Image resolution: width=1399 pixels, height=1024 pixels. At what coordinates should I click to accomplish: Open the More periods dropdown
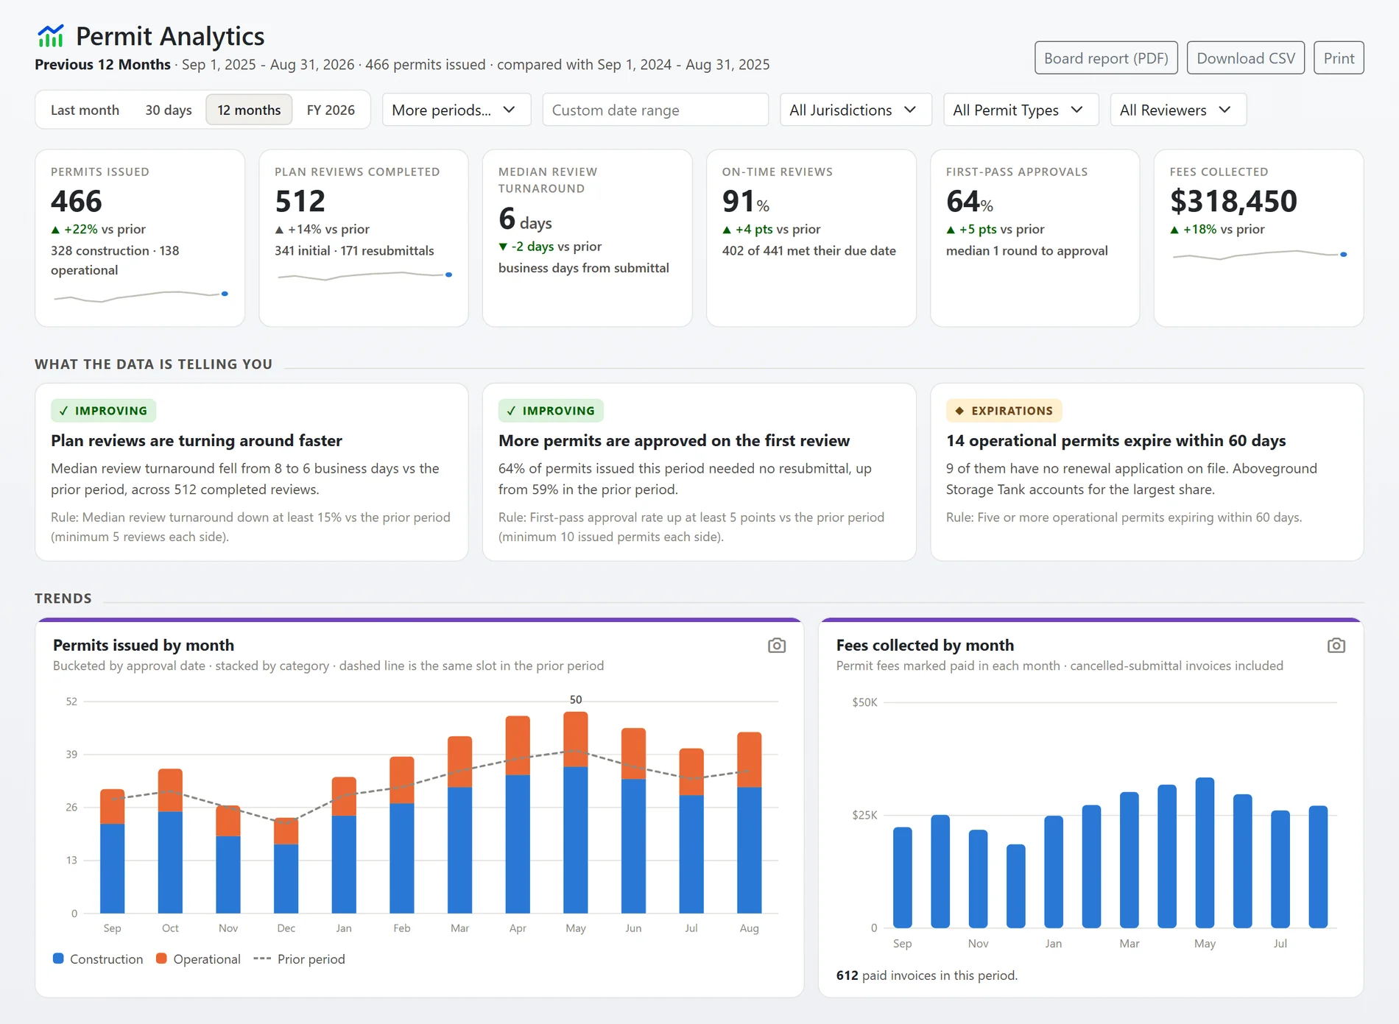457,110
